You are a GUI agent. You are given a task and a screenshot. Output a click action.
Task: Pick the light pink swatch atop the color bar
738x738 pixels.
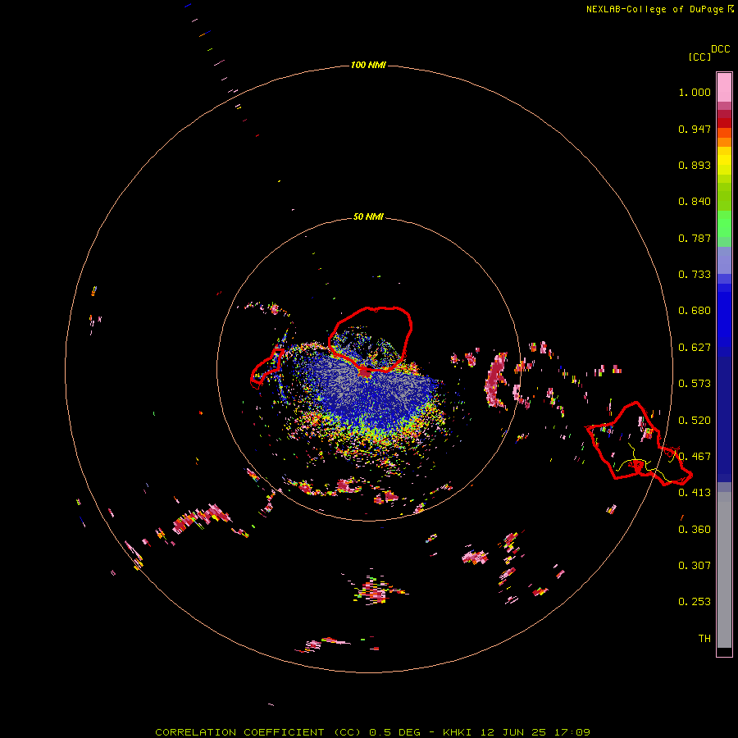724,87
